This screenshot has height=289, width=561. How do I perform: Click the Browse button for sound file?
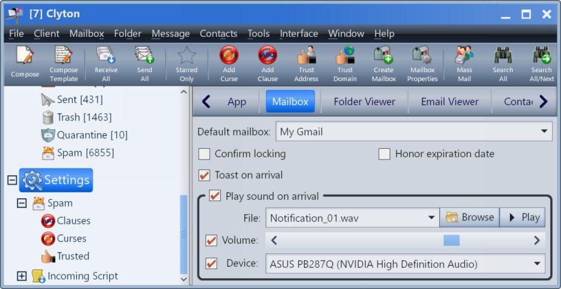(x=470, y=217)
